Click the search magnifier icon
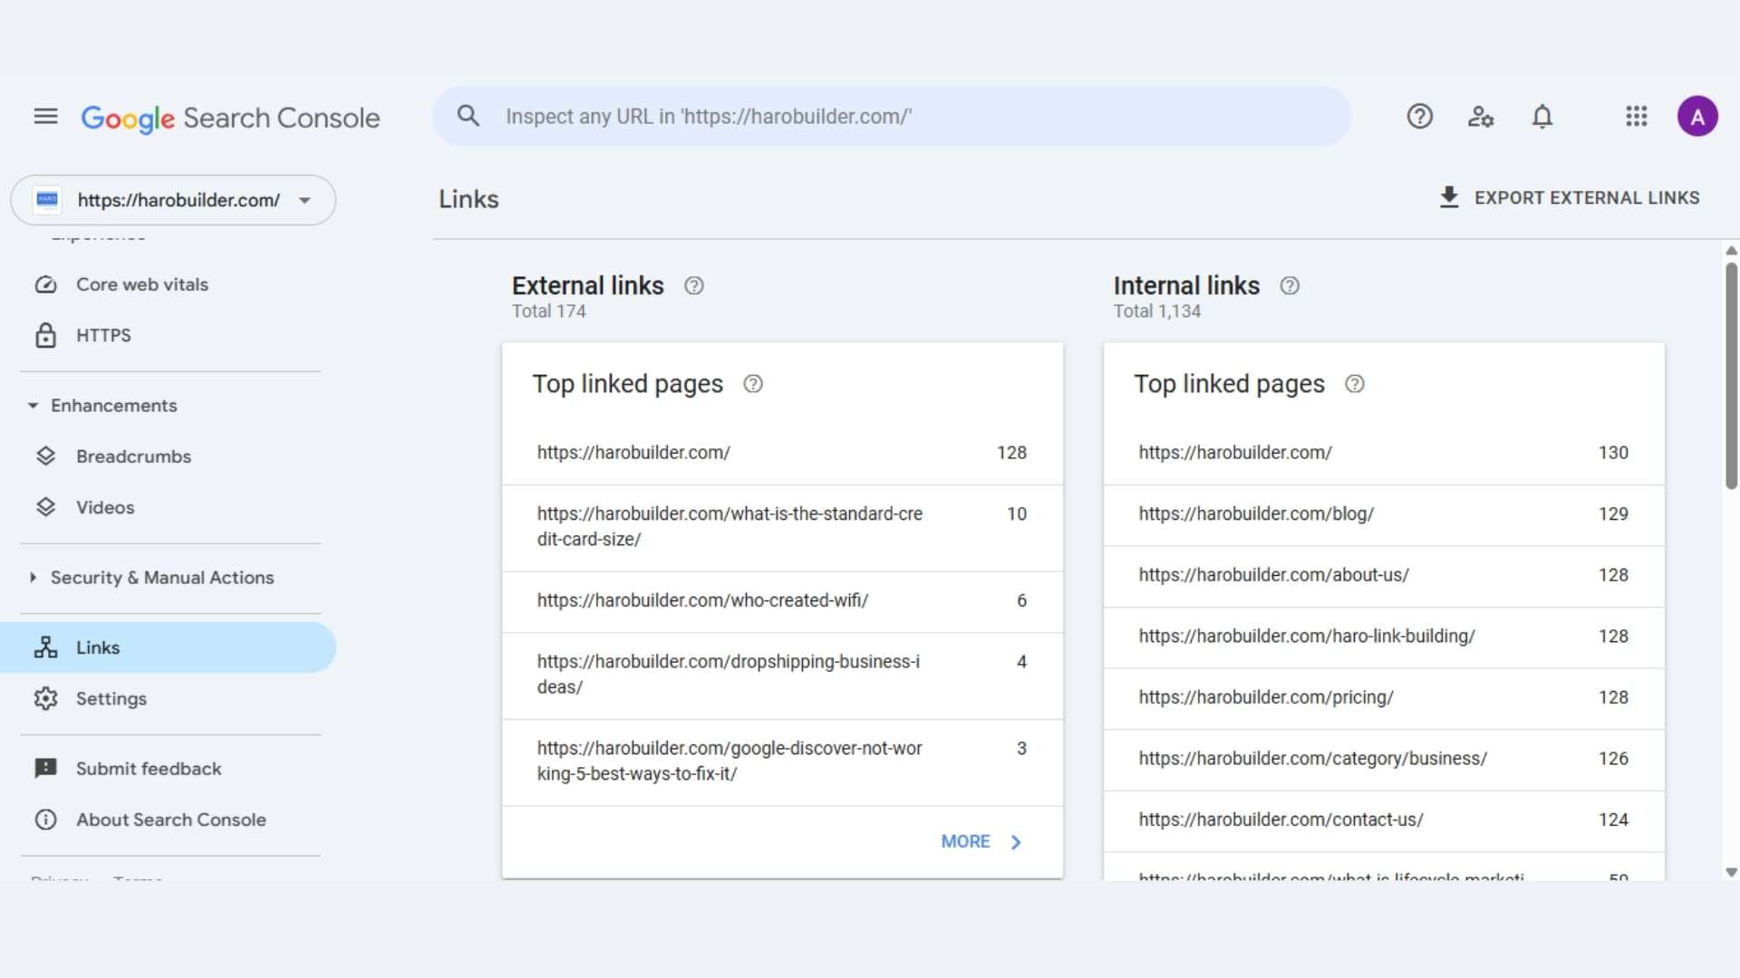Screen dimensions: 1740x978 click(x=468, y=116)
